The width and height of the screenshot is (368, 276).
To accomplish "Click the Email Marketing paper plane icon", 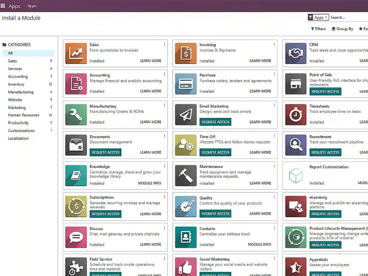I will pyautogui.click(x=186, y=115).
